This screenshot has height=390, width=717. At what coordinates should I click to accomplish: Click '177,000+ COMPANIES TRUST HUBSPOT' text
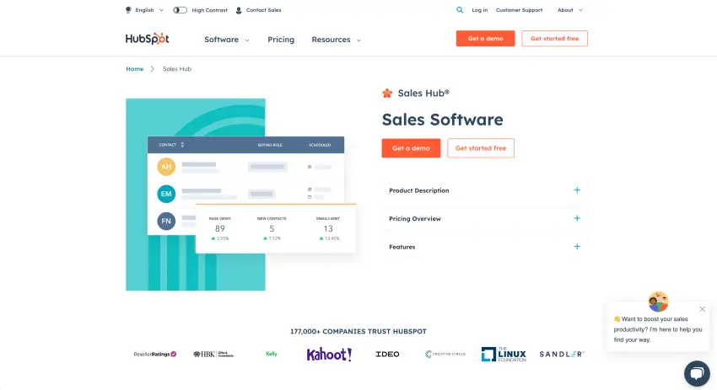(x=358, y=332)
